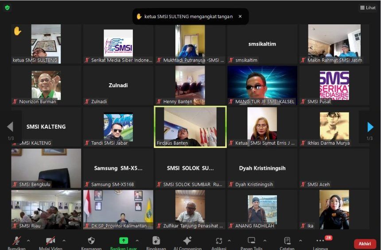Screen dimensions: 381x250
Task: Open the Keamanan shield icon
Action: coord(91,241)
